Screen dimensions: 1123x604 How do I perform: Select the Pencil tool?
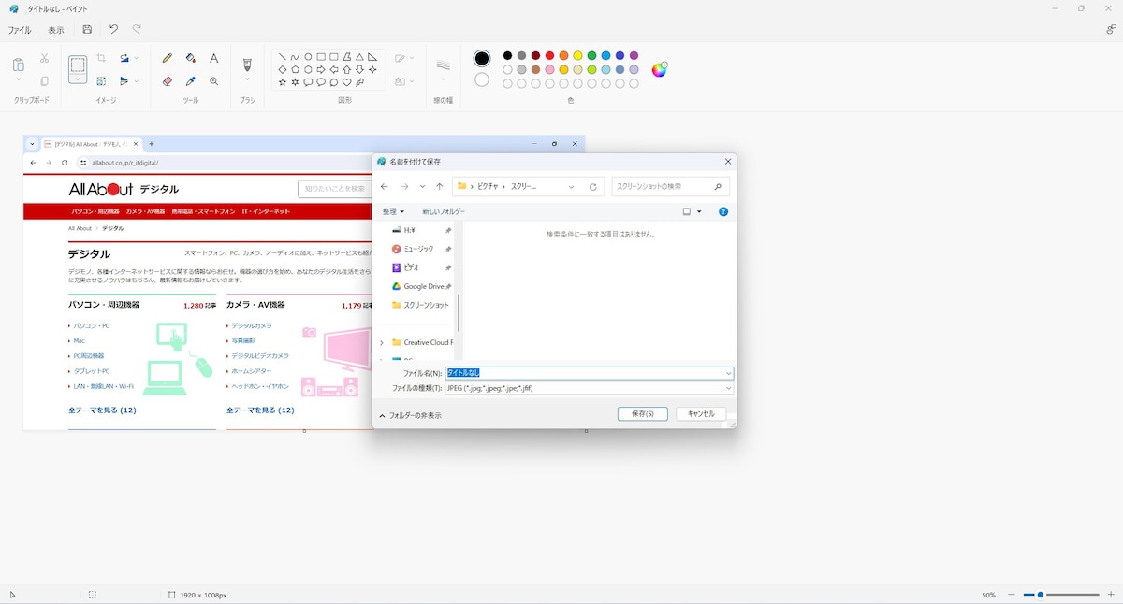click(168, 58)
